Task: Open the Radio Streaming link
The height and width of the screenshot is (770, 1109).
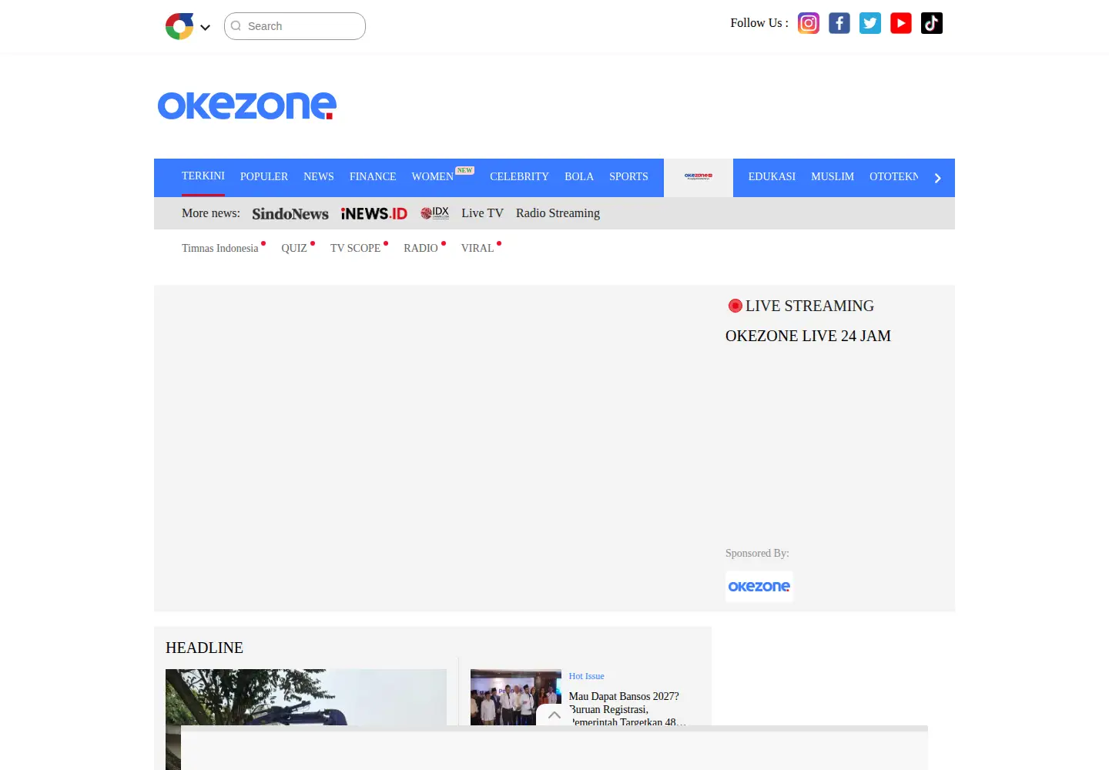Action: (558, 213)
